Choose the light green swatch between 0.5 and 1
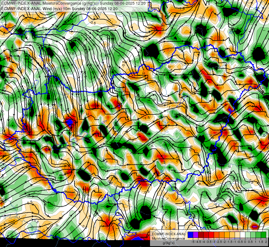This screenshot has width=269, height=247. coord(253,235)
